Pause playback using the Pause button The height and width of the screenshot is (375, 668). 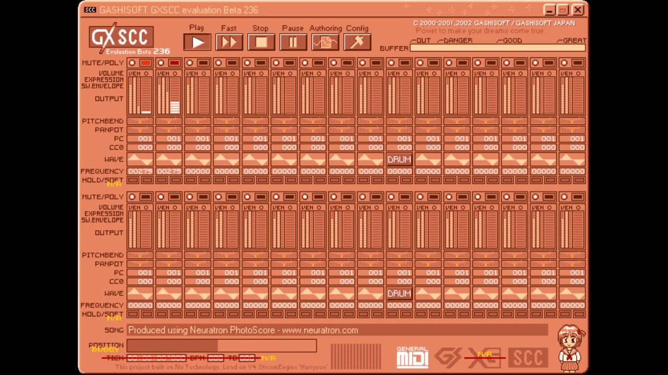pyautogui.click(x=293, y=42)
